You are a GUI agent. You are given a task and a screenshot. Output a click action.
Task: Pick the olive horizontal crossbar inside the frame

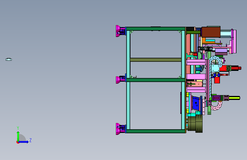point(156,60)
